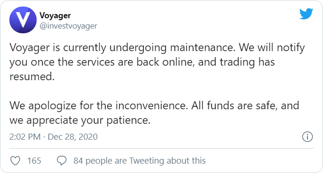This screenshot has width=323, height=173.
Task: Open the @investvoyager handle
Action: (68, 26)
